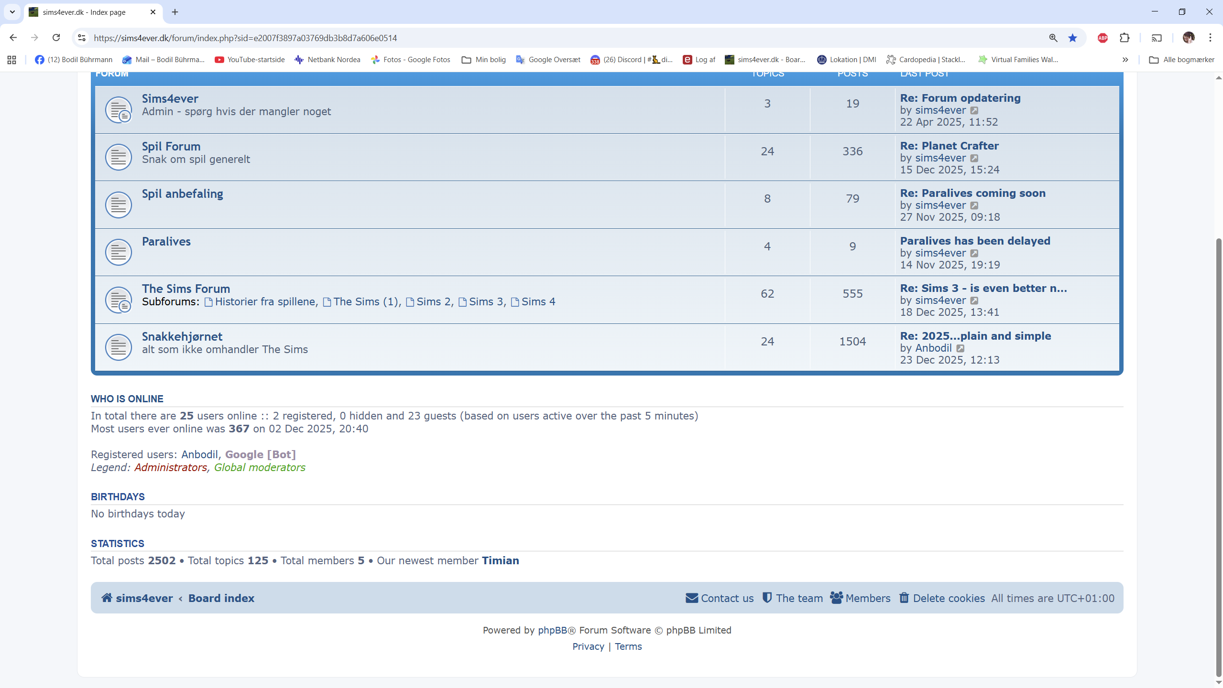Open the Privacy link in footer
The image size is (1223, 688).
[x=588, y=646]
